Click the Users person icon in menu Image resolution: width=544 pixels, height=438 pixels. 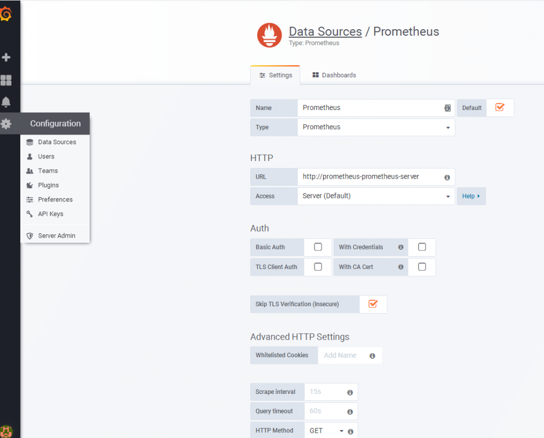[30, 156]
